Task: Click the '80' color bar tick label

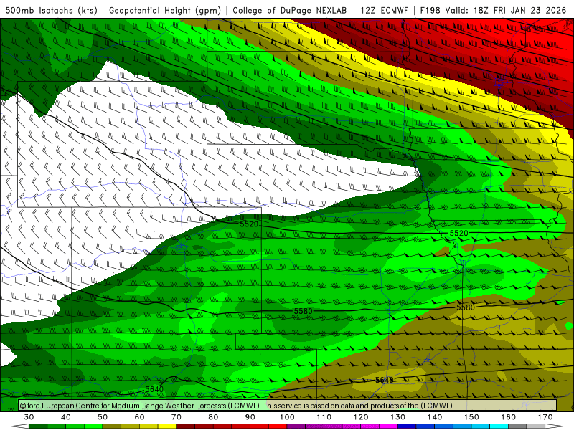Action: tap(213, 417)
